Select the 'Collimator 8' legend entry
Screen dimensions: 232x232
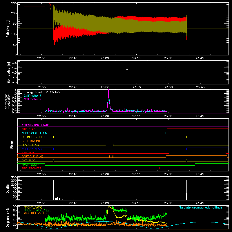pos(32,96)
